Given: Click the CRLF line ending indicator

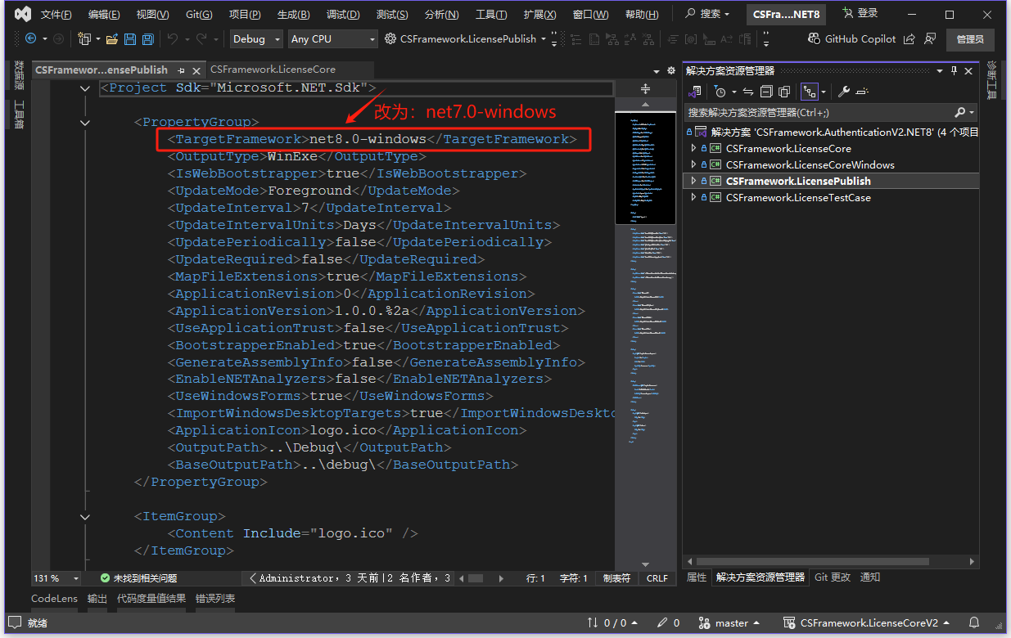Looking at the screenshot, I should [657, 578].
